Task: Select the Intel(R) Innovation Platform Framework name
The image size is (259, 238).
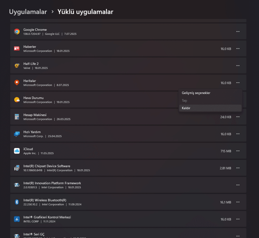Action: (52, 183)
